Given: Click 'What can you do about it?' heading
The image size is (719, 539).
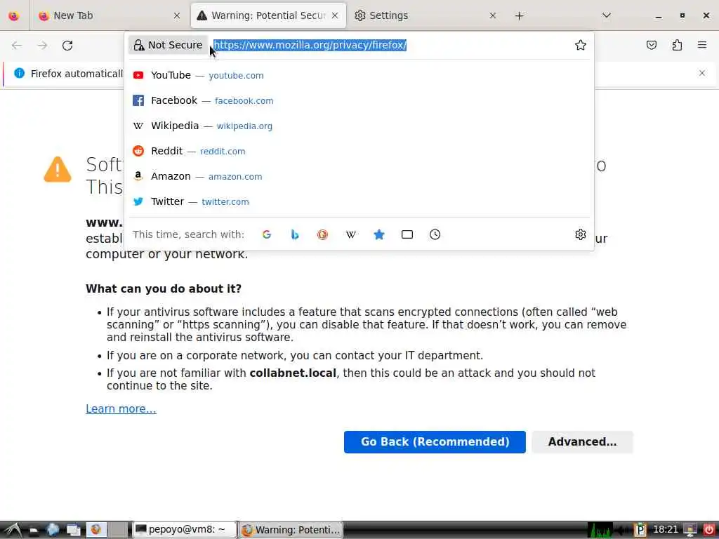Looking at the screenshot, I should click(x=164, y=288).
